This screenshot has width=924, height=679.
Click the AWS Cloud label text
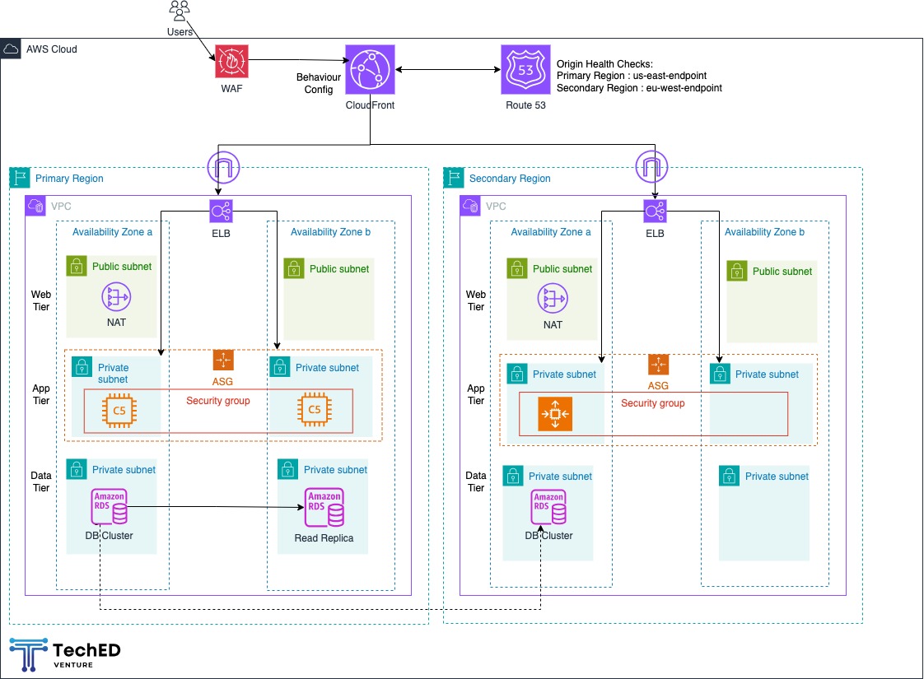(x=51, y=49)
